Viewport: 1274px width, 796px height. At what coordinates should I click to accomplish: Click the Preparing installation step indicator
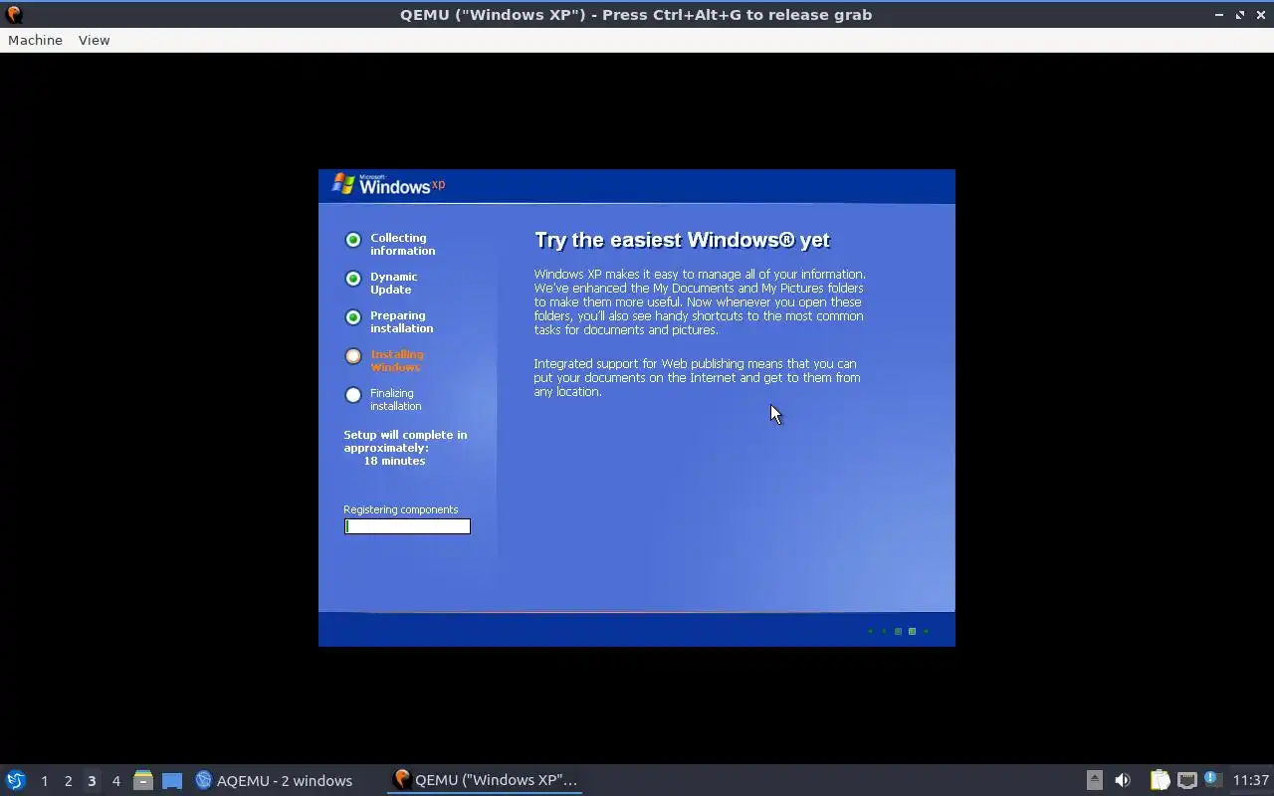point(353,317)
